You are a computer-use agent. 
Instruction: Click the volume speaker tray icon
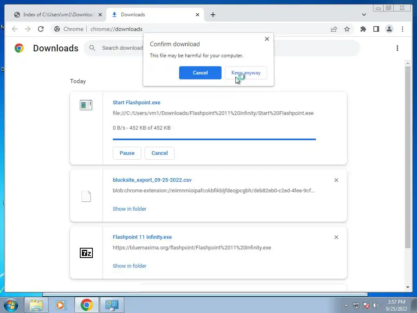(x=376, y=305)
